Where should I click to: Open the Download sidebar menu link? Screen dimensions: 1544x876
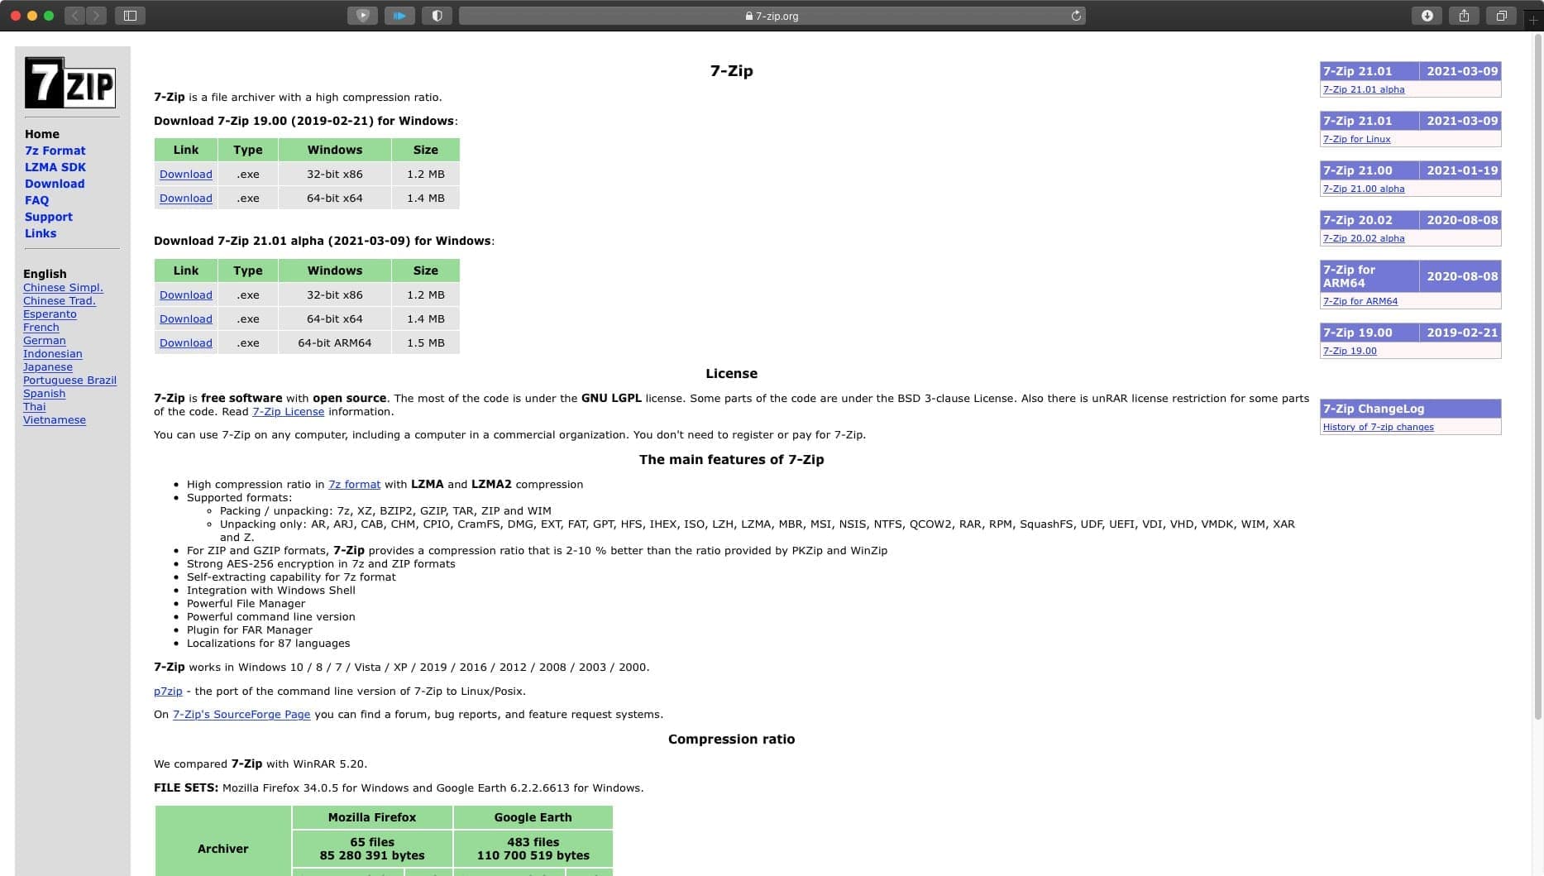(55, 184)
